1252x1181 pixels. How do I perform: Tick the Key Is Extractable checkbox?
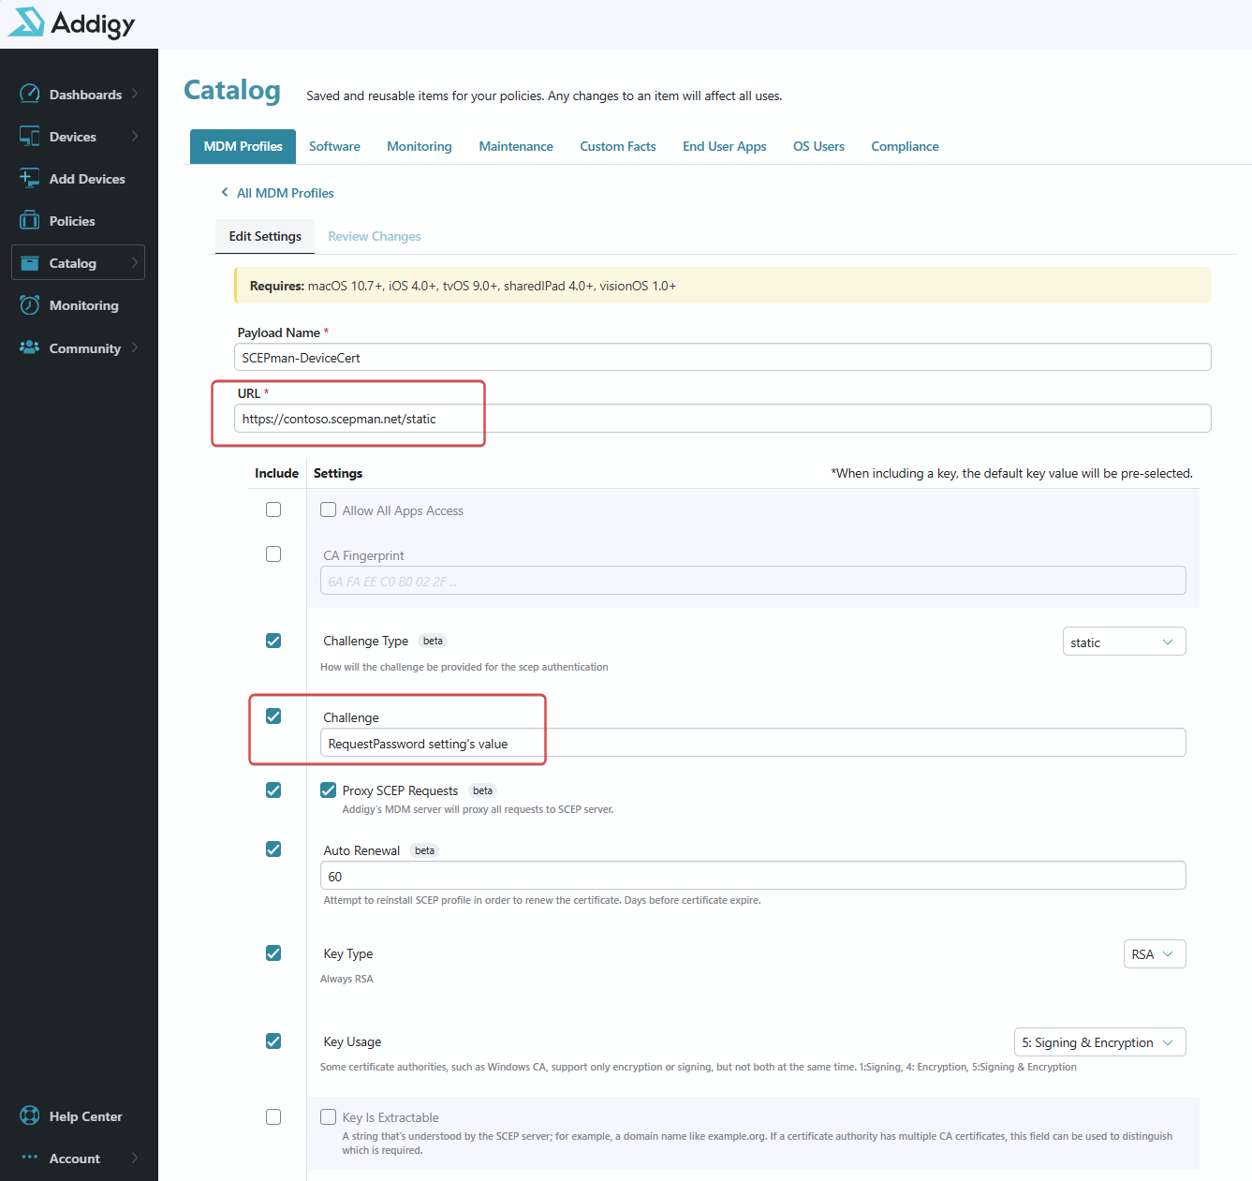click(x=329, y=1116)
